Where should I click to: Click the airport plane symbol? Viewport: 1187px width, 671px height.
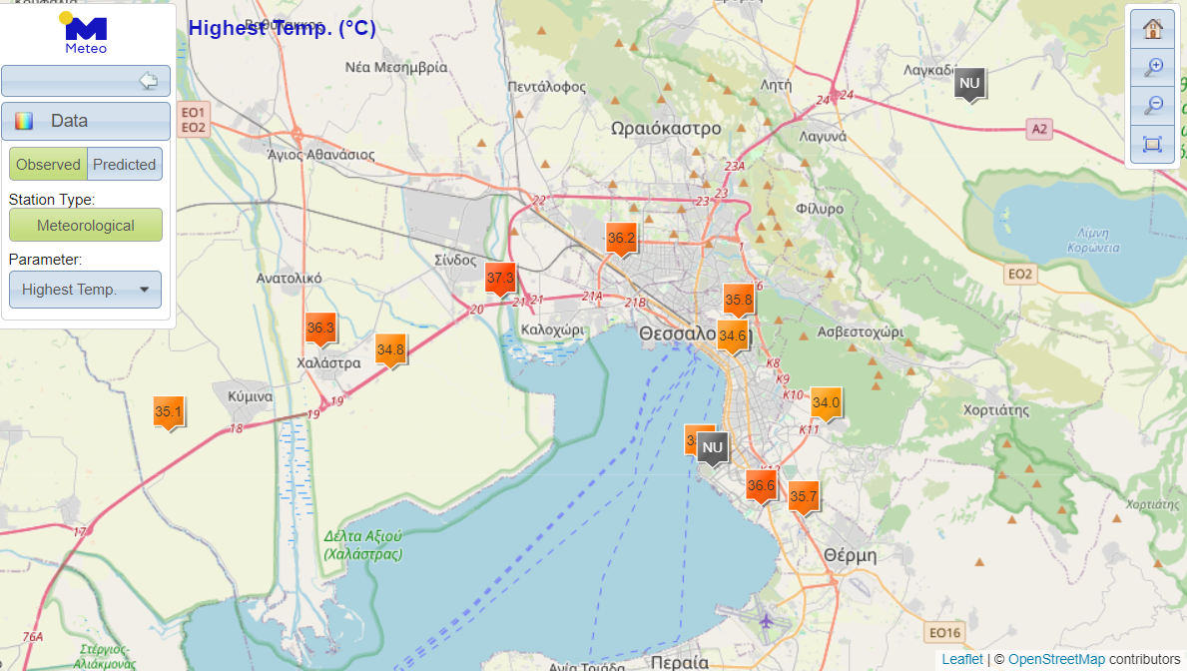[766, 621]
